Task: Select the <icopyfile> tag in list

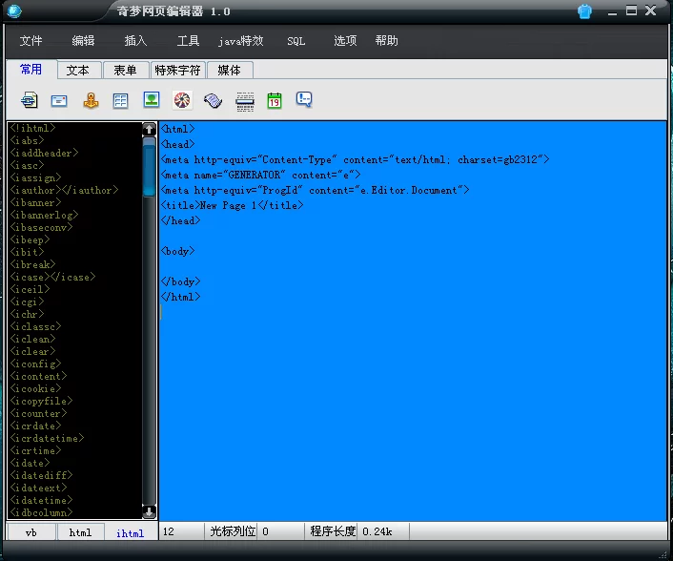Action: 41,402
